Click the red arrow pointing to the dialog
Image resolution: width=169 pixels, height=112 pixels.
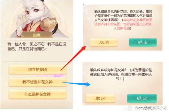point(73,58)
